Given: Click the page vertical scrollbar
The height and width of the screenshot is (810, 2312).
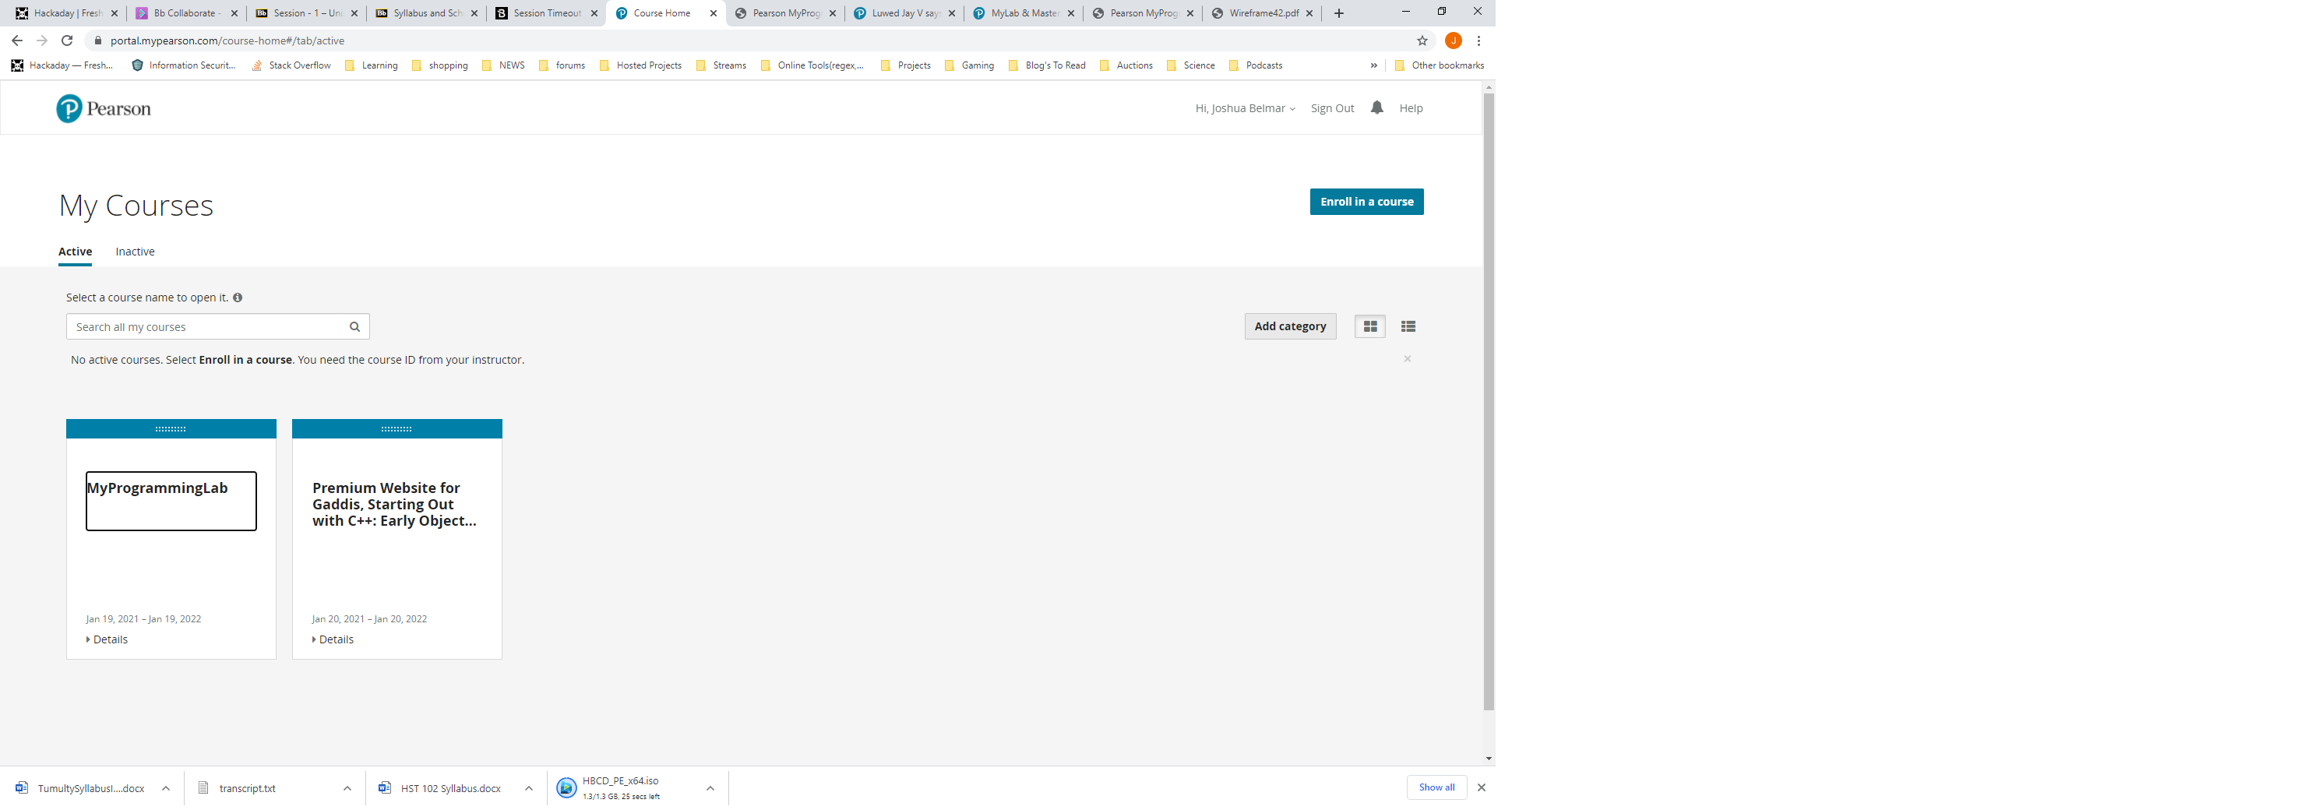Looking at the screenshot, I should click(x=1488, y=401).
